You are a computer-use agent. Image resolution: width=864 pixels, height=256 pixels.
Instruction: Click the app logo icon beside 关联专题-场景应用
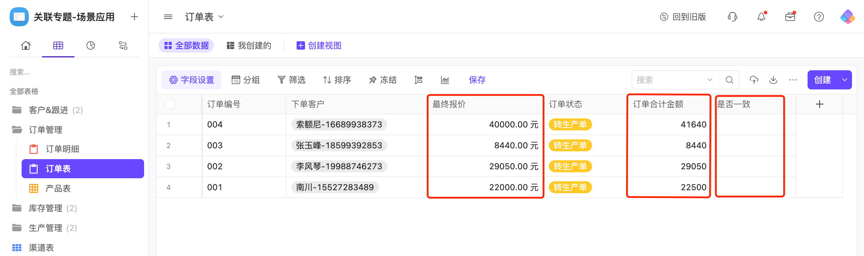pyautogui.click(x=19, y=17)
